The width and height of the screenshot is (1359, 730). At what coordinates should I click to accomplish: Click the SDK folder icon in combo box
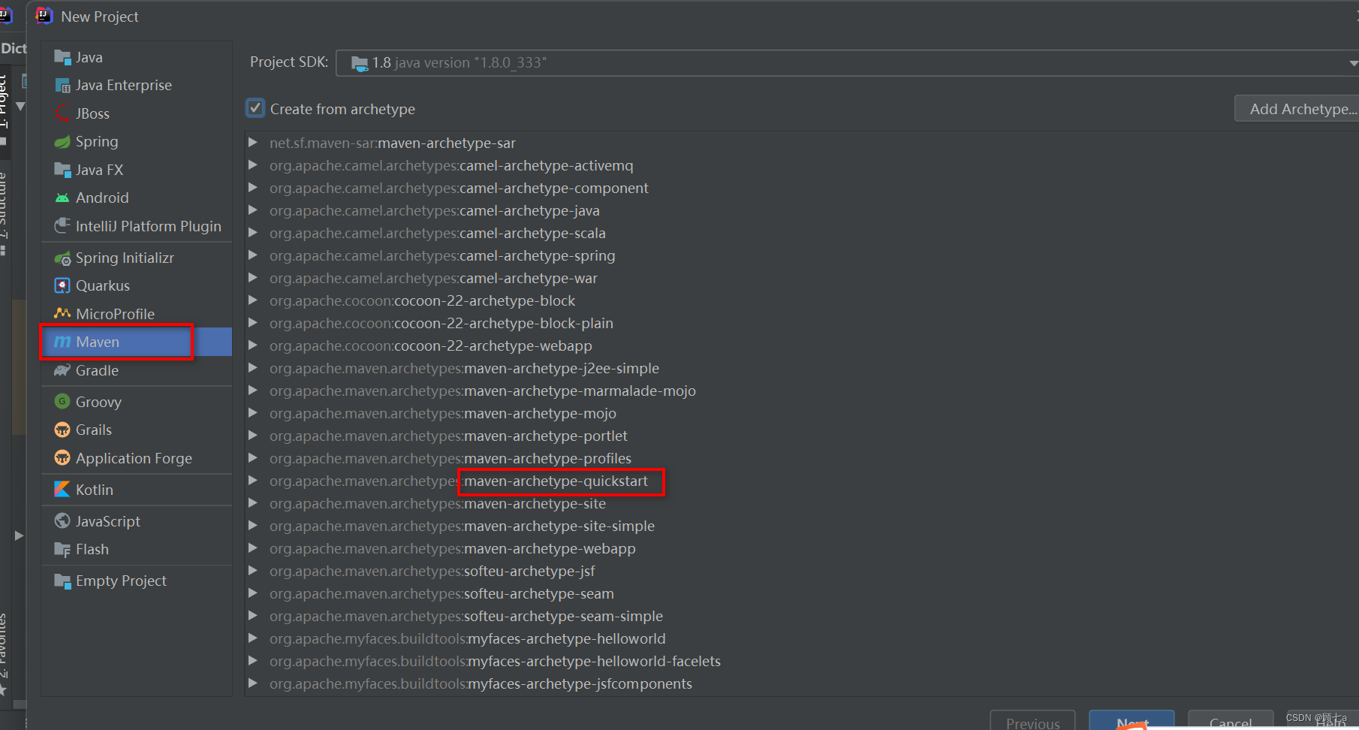click(360, 63)
